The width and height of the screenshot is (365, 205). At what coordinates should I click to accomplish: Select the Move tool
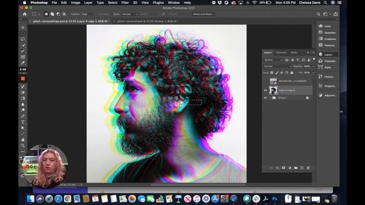tap(23, 27)
